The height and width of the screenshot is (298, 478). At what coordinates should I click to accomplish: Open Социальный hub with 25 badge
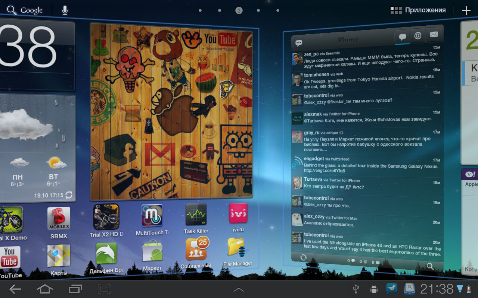pos(196,253)
